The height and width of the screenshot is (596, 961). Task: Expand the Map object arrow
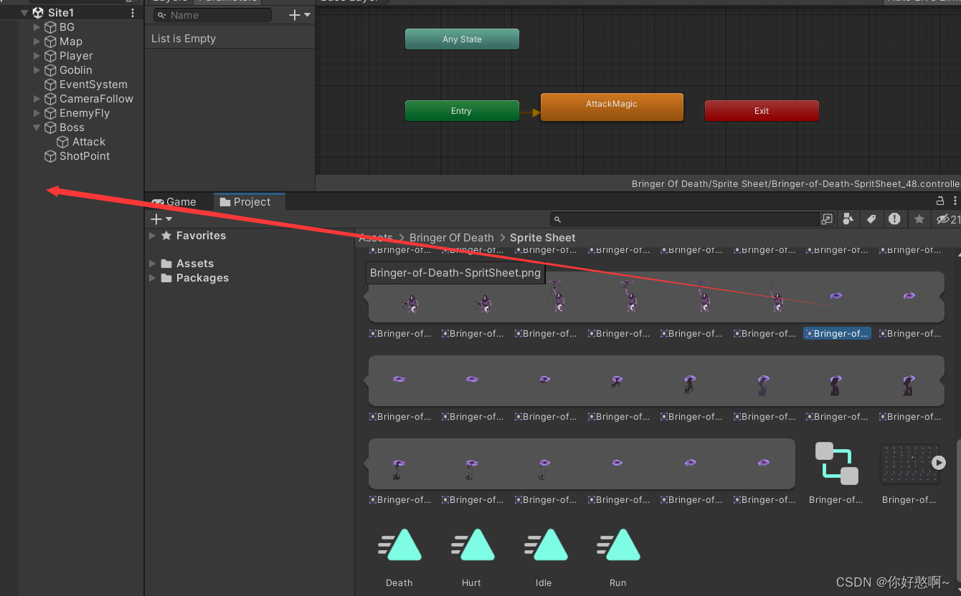coord(37,42)
